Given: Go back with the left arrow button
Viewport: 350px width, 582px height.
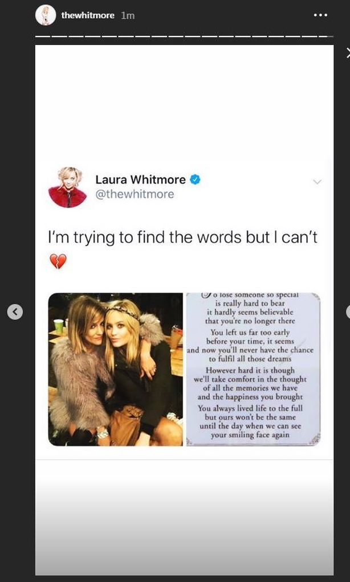Looking at the screenshot, I should tap(15, 312).
